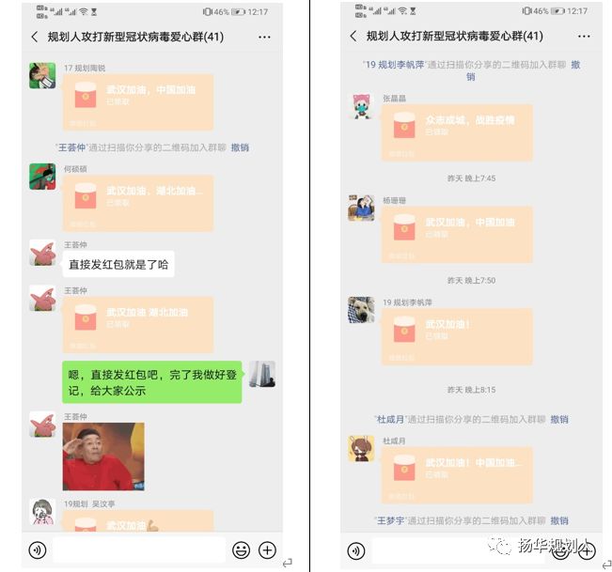This screenshot has height=572, width=612.
Task: Tap 撤销 link beside 杜成月 join notice
Action: click(559, 420)
